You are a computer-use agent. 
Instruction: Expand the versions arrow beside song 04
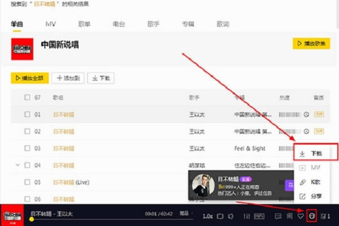[x=18, y=165]
